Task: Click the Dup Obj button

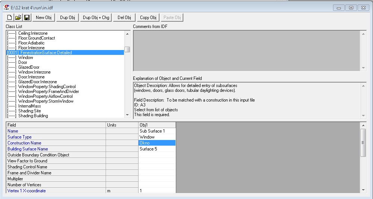Action: [x=68, y=17]
